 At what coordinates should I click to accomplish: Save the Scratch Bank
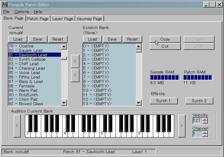(x=112, y=39)
